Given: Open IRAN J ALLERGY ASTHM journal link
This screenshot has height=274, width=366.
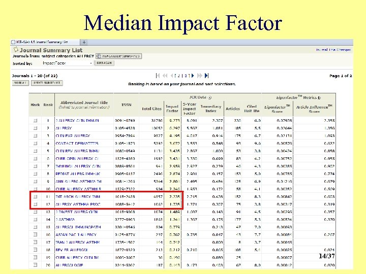Looking at the screenshot, I should (x=77, y=243).
